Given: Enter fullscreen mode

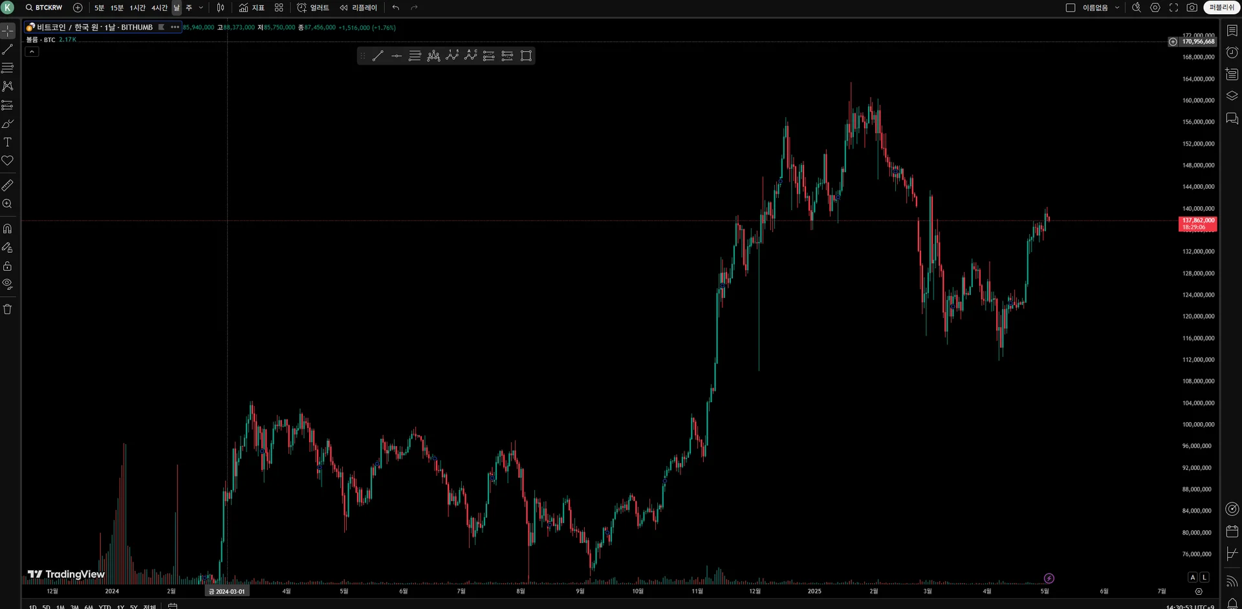Looking at the screenshot, I should click(1173, 8).
